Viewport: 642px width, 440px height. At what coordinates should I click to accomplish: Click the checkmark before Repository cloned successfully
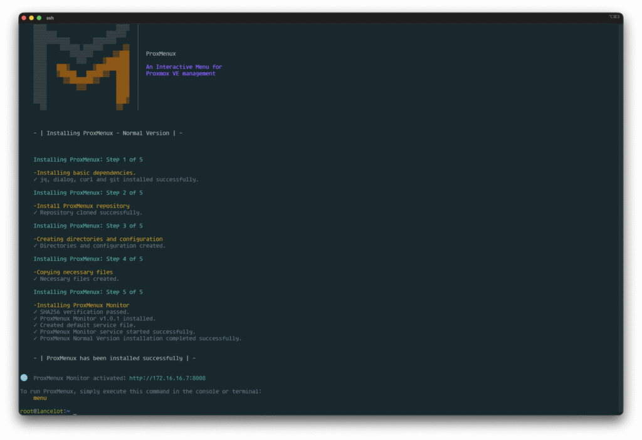pos(36,212)
